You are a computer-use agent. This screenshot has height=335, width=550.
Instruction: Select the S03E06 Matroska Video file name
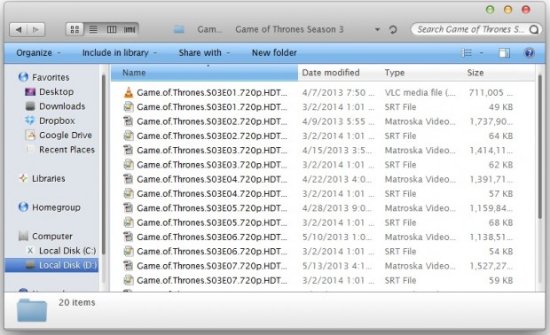pyautogui.click(x=212, y=237)
